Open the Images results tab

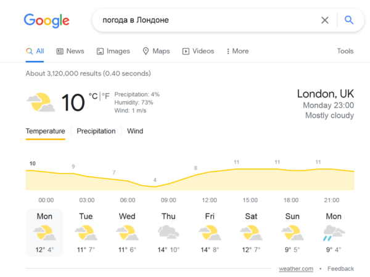click(113, 51)
